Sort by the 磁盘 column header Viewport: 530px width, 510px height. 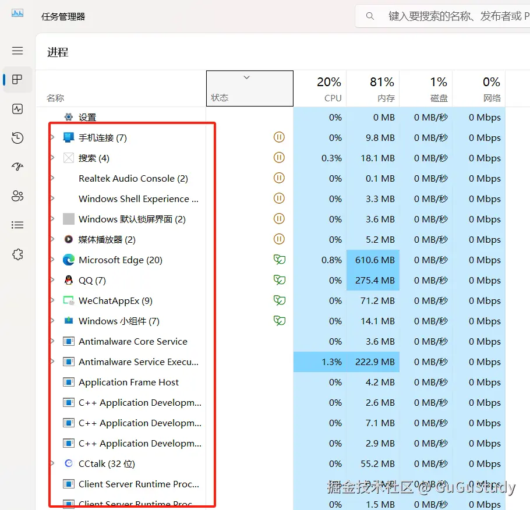426,88
